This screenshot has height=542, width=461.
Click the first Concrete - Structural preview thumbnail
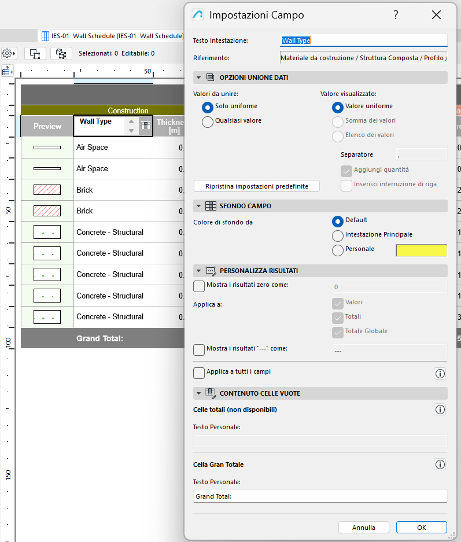pyautogui.click(x=47, y=232)
